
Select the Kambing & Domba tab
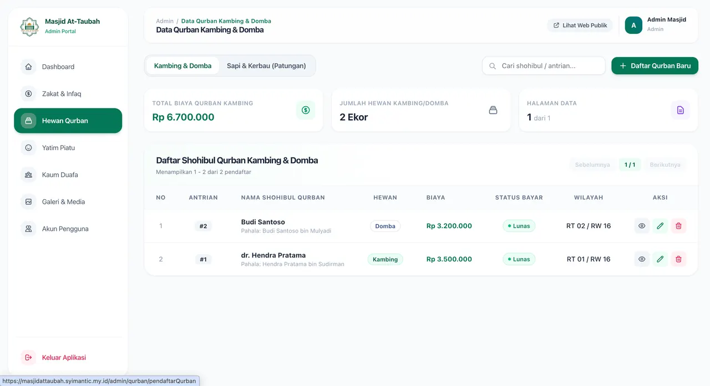click(182, 65)
